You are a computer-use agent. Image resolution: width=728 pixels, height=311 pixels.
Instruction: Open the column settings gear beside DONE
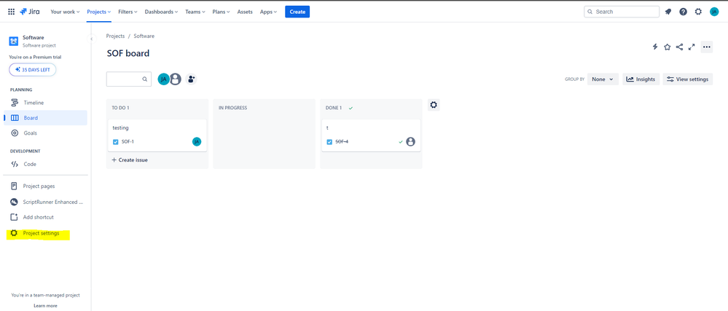[x=434, y=105]
